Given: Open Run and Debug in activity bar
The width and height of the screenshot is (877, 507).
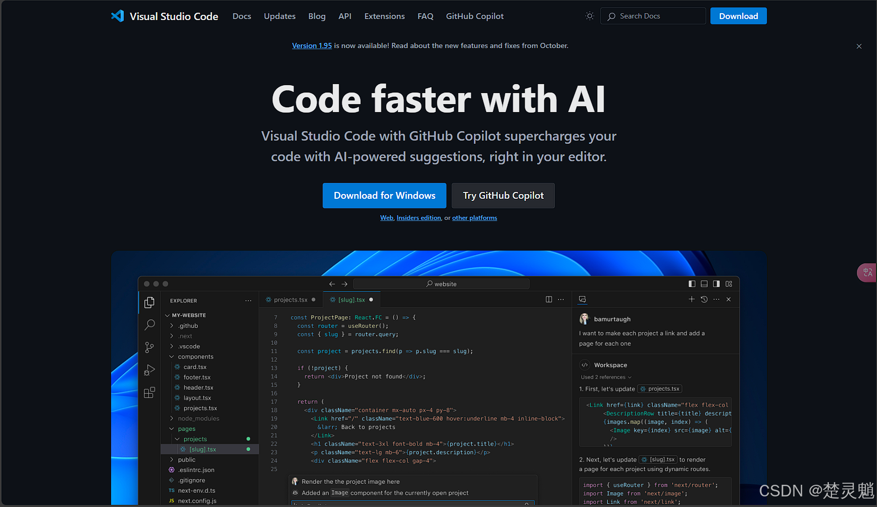Looking at the screenshot, I should tap(150, 370).
